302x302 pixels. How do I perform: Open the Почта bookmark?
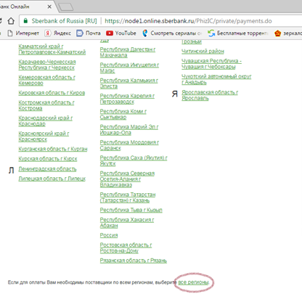(x=89, y=33)
